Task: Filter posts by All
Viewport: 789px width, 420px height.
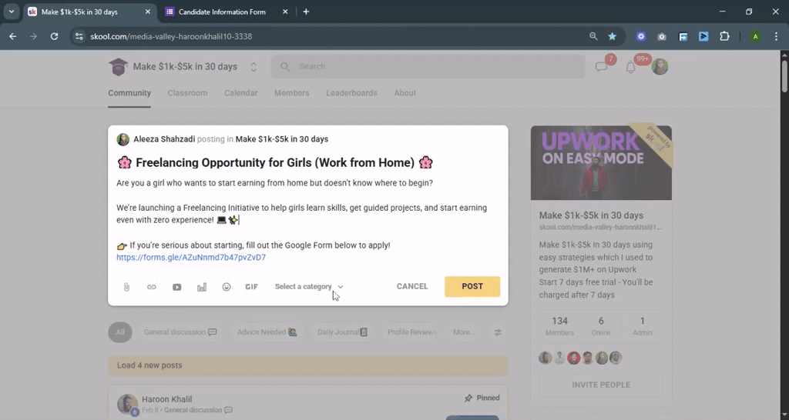Action: point(120,332)
